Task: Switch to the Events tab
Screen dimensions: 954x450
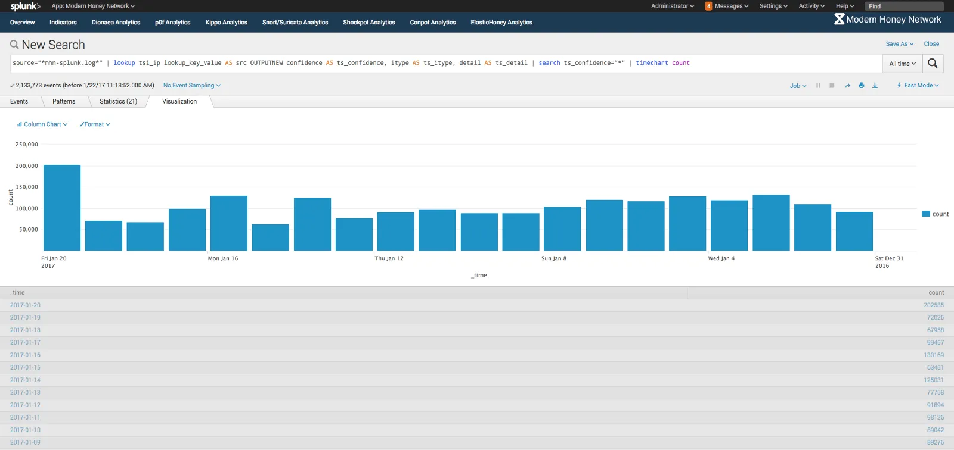Action: (19, 102)
